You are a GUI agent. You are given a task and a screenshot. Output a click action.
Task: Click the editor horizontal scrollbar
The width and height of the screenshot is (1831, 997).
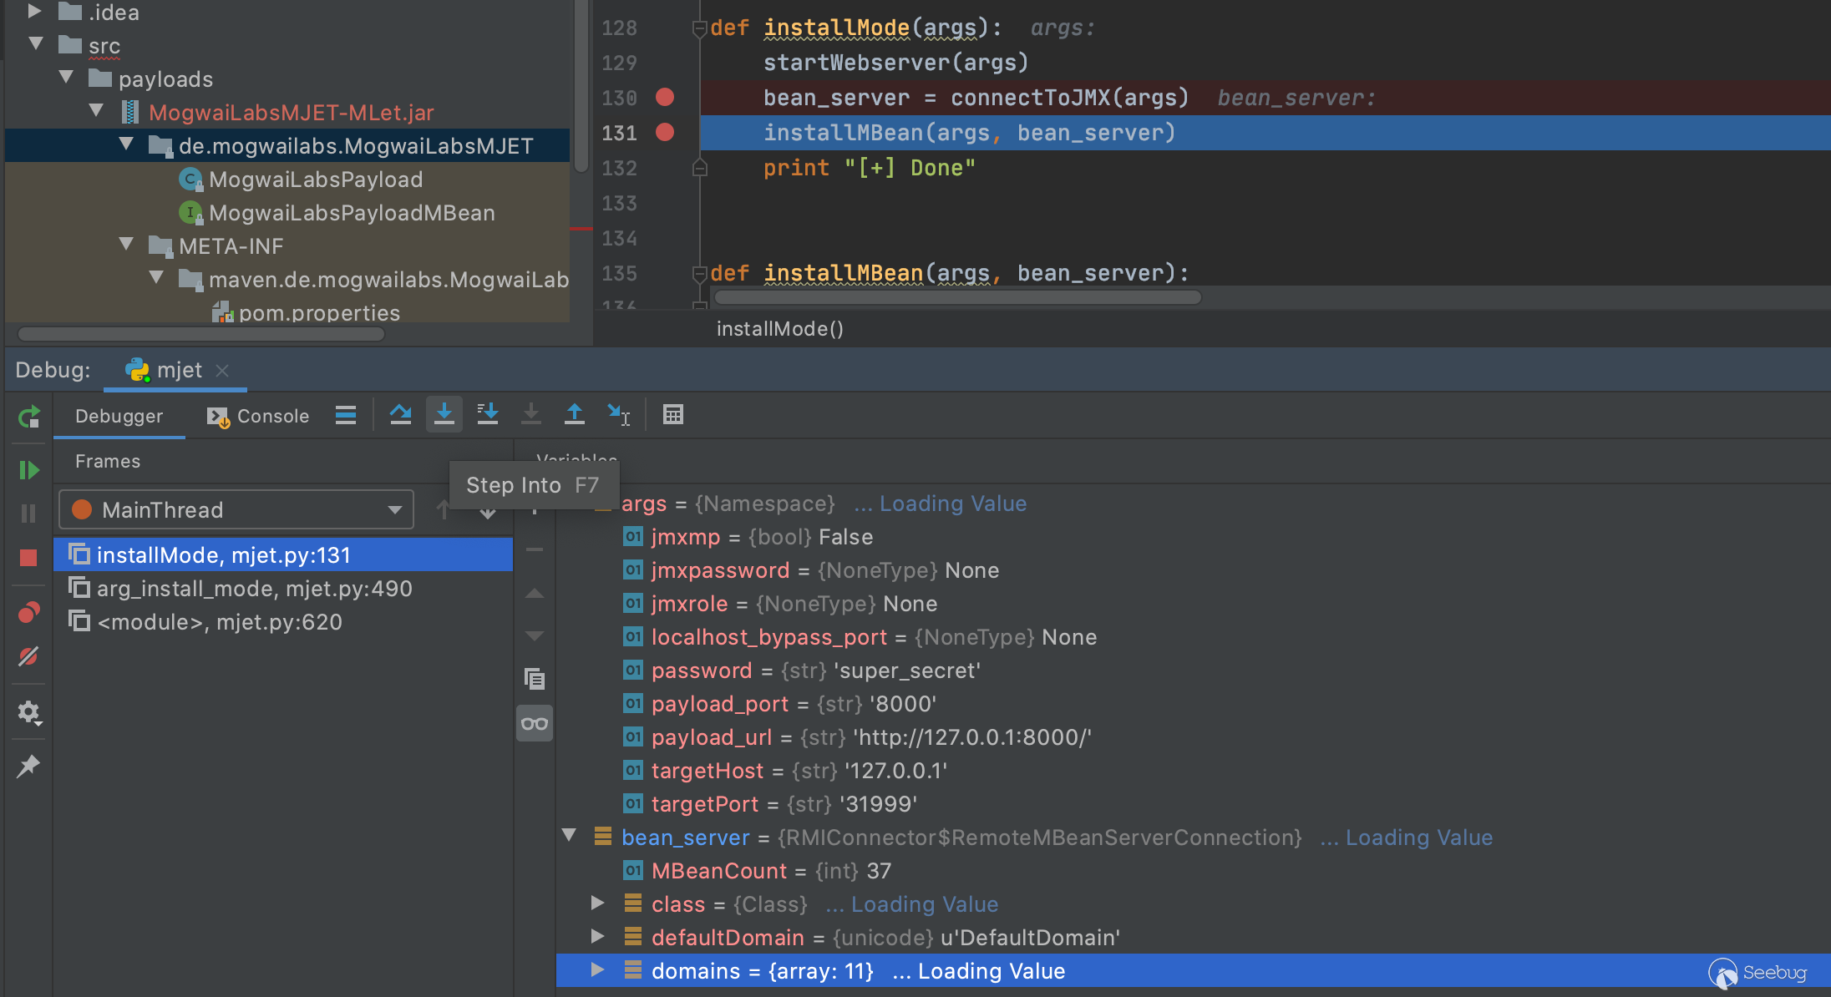pyautogui.click(x=958, y=297)
